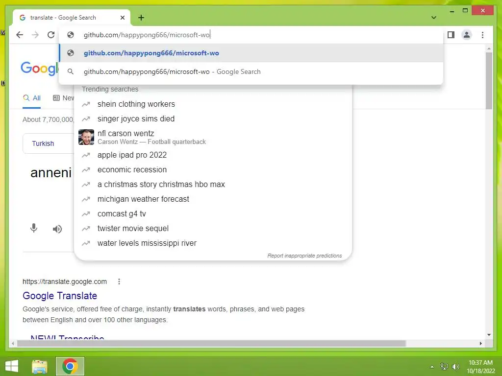Play translation audio with speaker icon
Image resolution: width=502 pixels, height=376 pixels.
(x=57, y=229)
